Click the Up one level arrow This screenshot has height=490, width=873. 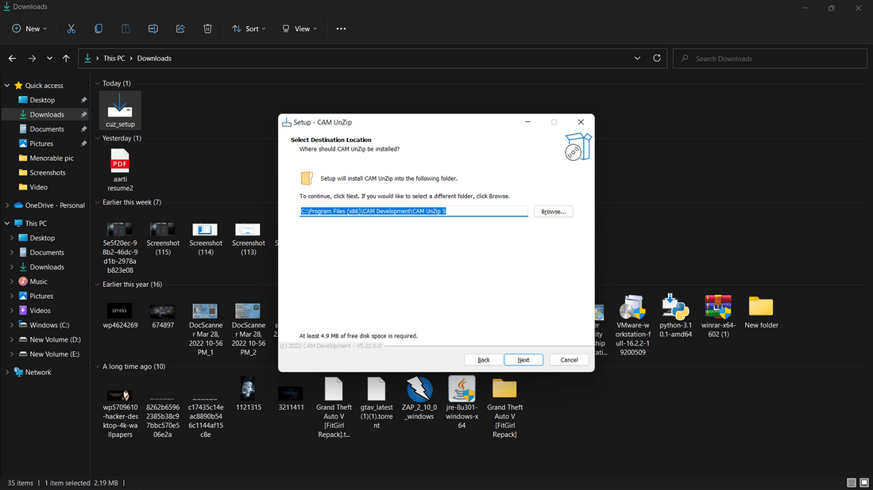click(x=67, y=58)
